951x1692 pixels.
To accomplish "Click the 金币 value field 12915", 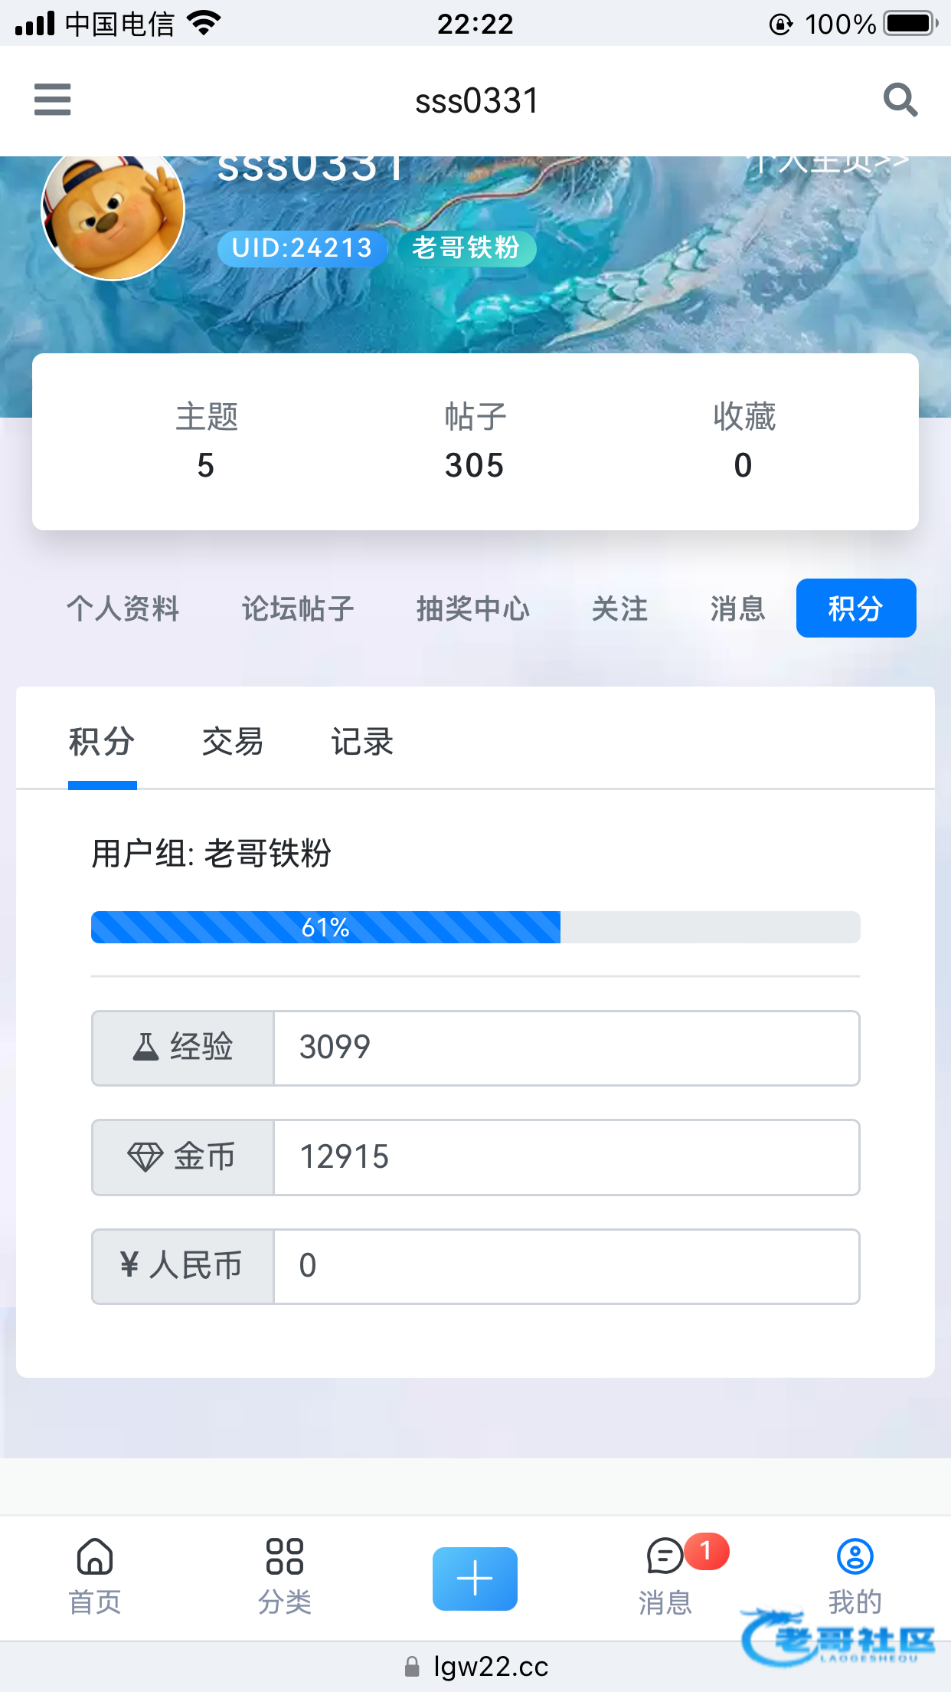I will pos(567,1157).
